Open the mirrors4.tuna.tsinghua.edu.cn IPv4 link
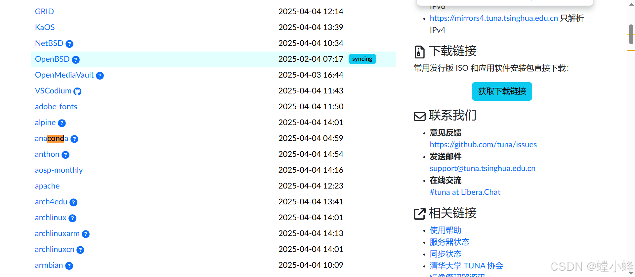The width and height of the screenshot is (635, 277). tap(494, 18)
